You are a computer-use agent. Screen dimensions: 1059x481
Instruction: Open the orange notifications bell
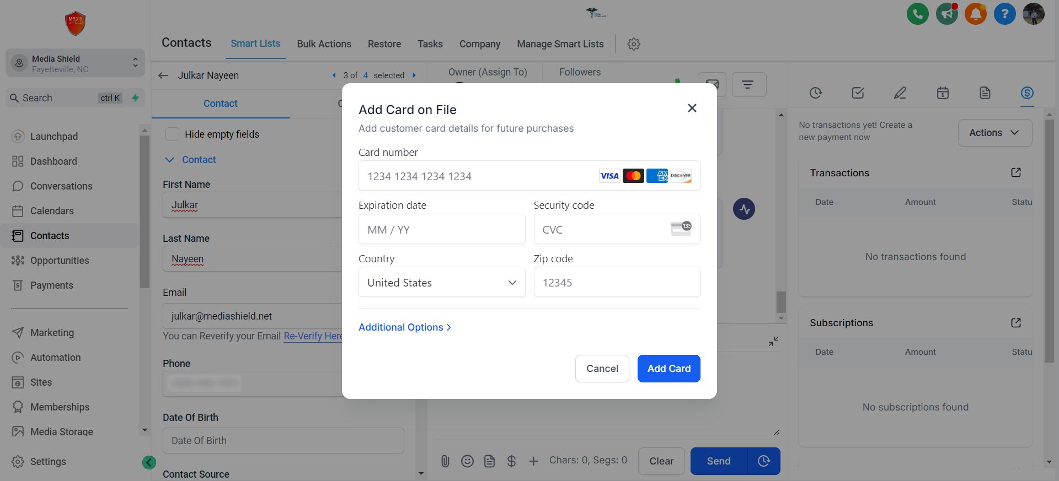[x=975, y=14]
